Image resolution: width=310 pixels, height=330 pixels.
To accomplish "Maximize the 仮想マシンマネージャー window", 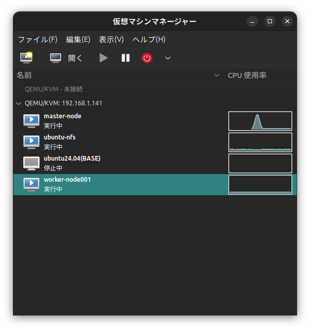I will (270, 21).
